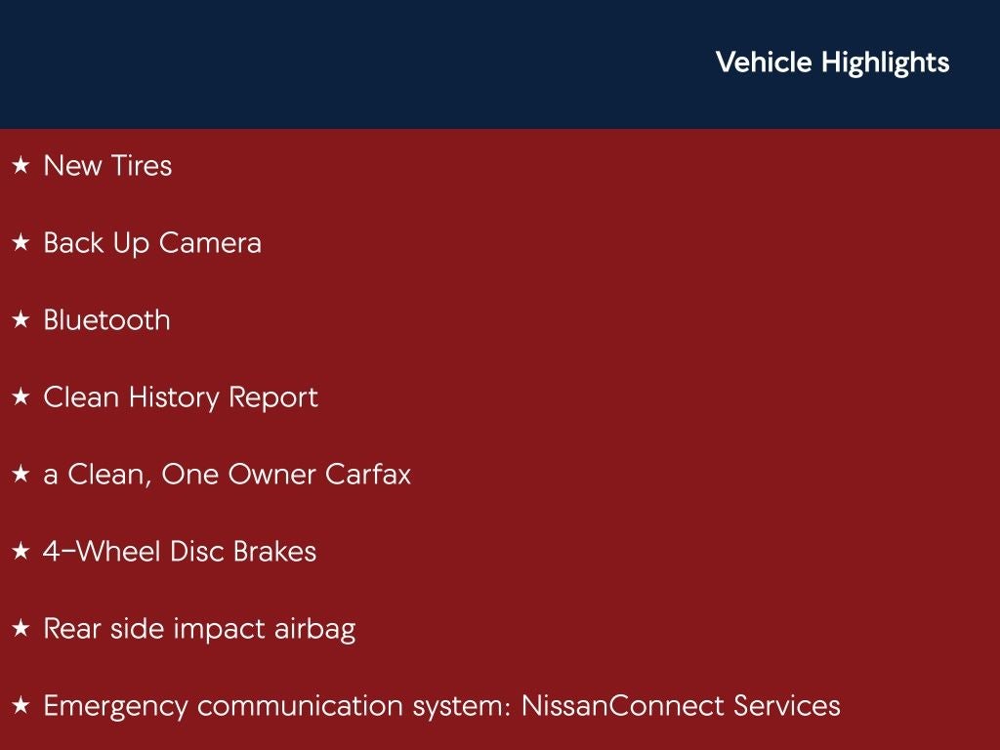This screenshot has width=1000, height=750.
Task: Click the Rear side impact airbag text
Action: click(x=199, y=629)
